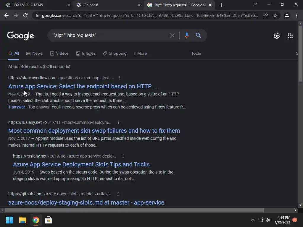Image resolution: width=303 pixels, height=227 pixels.
Task: Click Chrome icon in taskbar
Action: pos(36,220)
